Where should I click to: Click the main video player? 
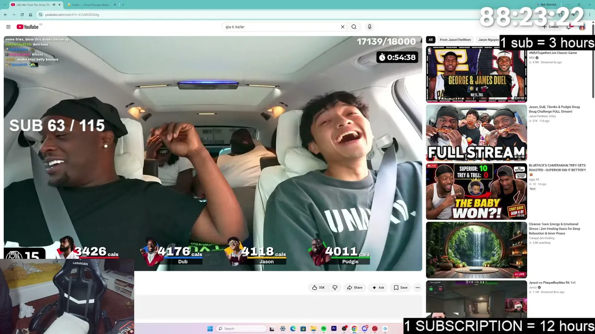point(213,153)
